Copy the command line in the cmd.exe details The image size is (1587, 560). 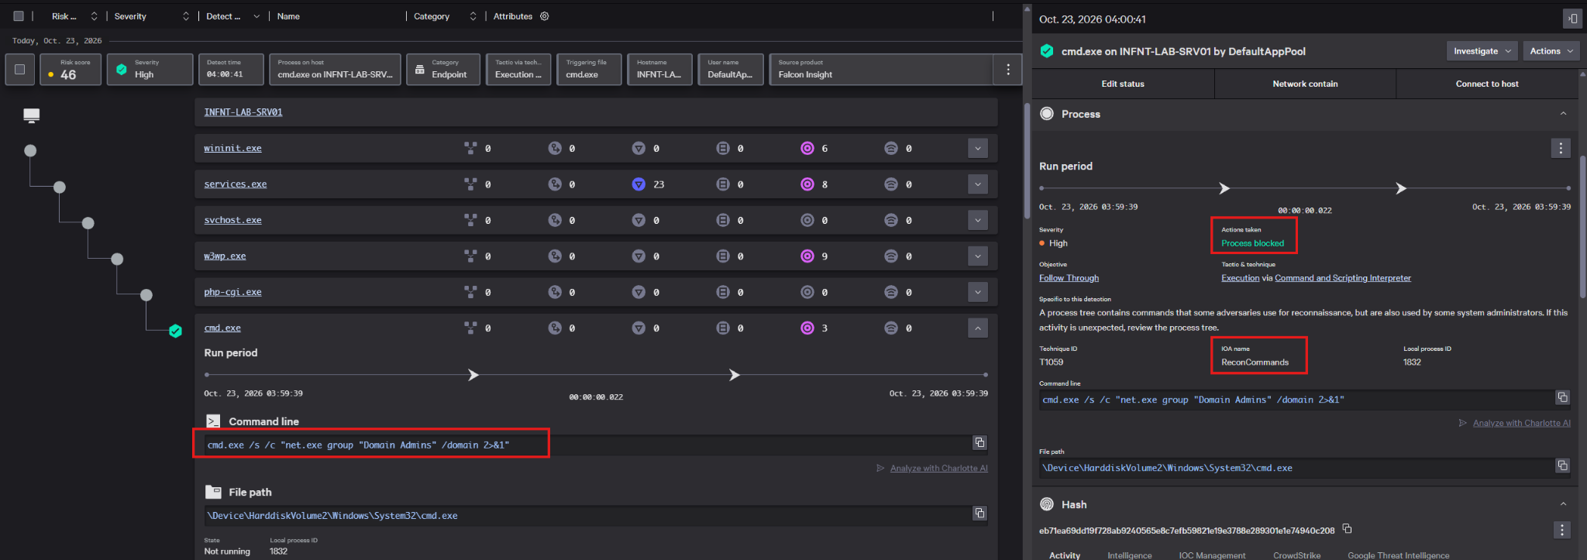979,442
